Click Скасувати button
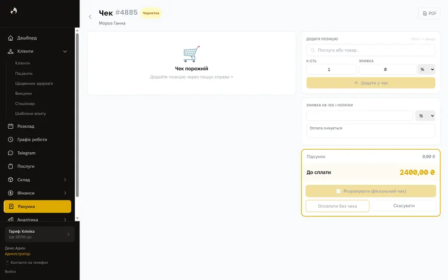Viewport: 448px width, 280px height. (x=404, y=206)
